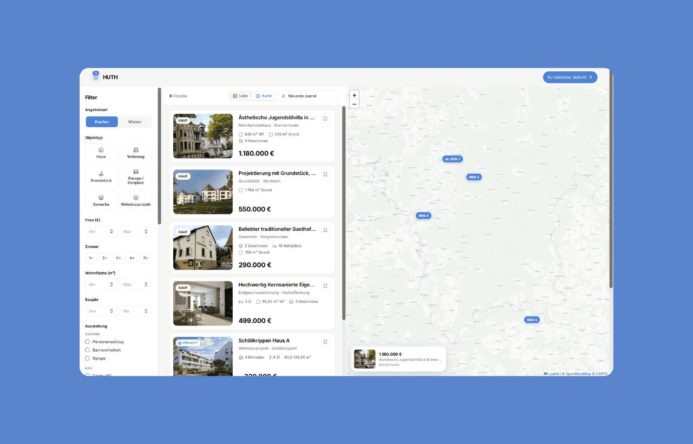Filter for 3+ rooms
Screen dimensions: 693x444
pos(119,258)
